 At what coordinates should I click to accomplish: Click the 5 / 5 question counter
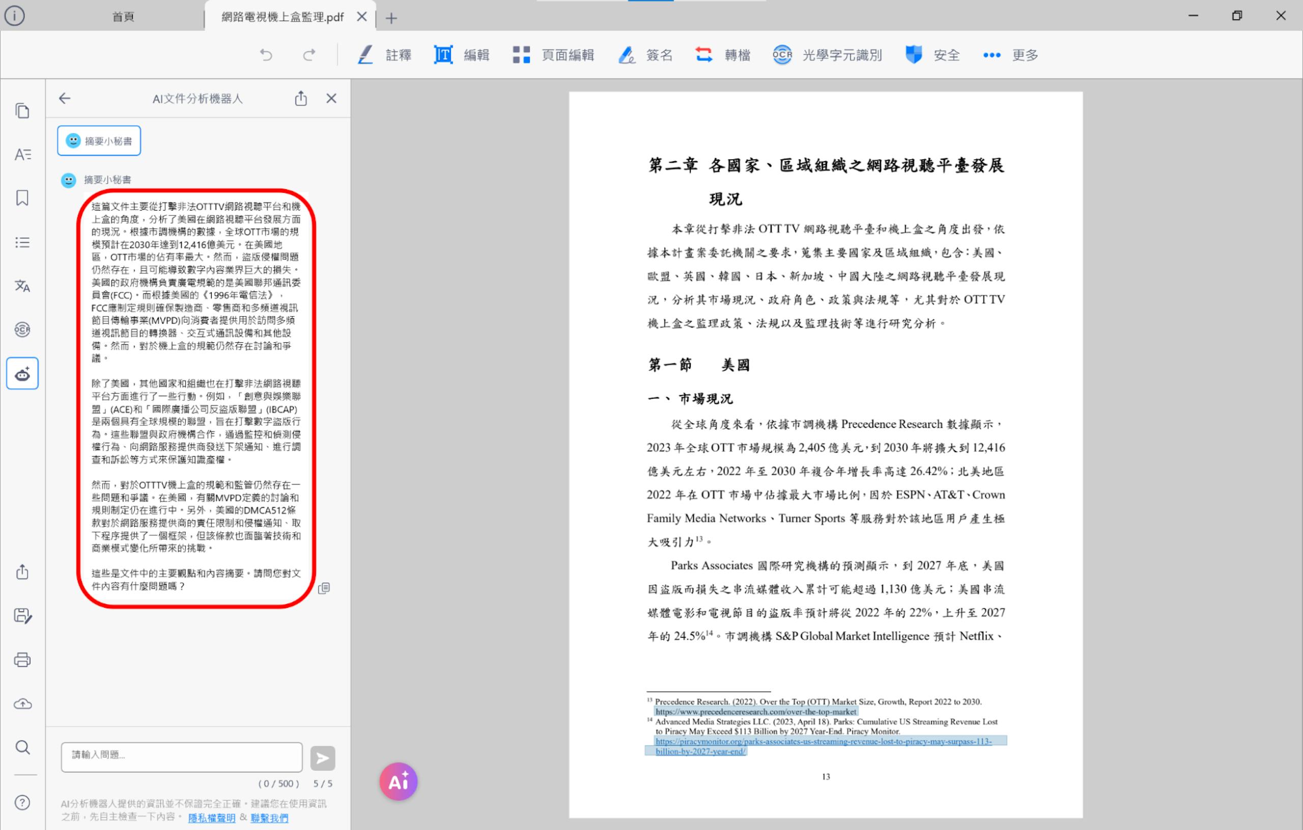[x=323, y=784]
